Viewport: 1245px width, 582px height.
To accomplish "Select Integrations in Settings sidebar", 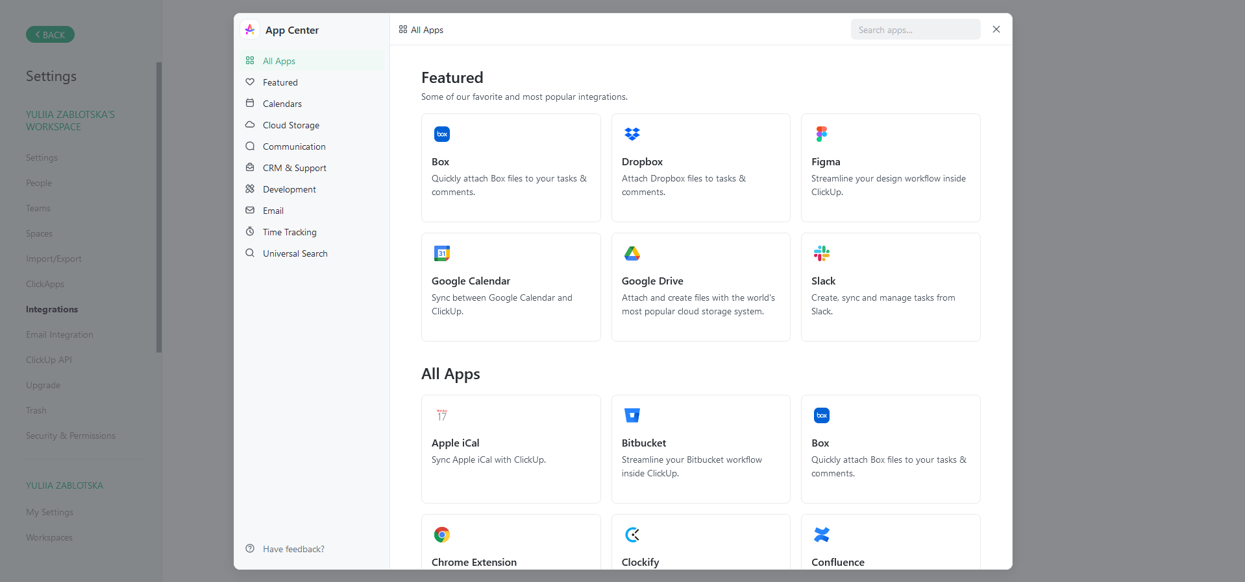I will (52, 309).
